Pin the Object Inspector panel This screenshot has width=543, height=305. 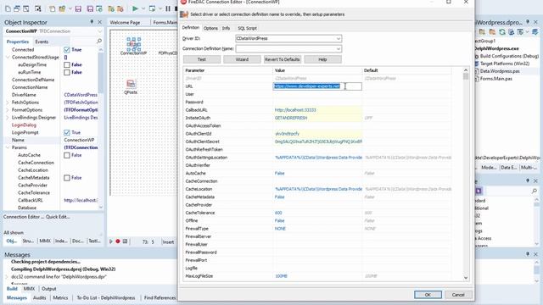(x=92, y=22)
